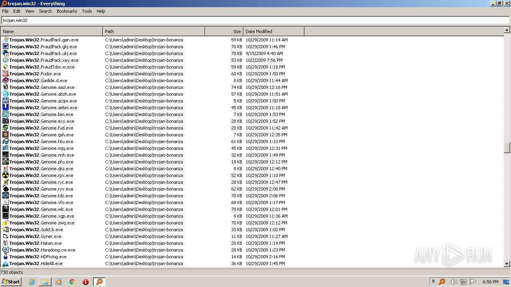Click the icon of Trojan.Win32.Genome.htu.exe

pos(6,142)
